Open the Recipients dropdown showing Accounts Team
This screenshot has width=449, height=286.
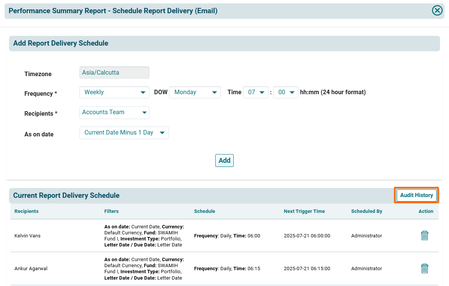114,112
